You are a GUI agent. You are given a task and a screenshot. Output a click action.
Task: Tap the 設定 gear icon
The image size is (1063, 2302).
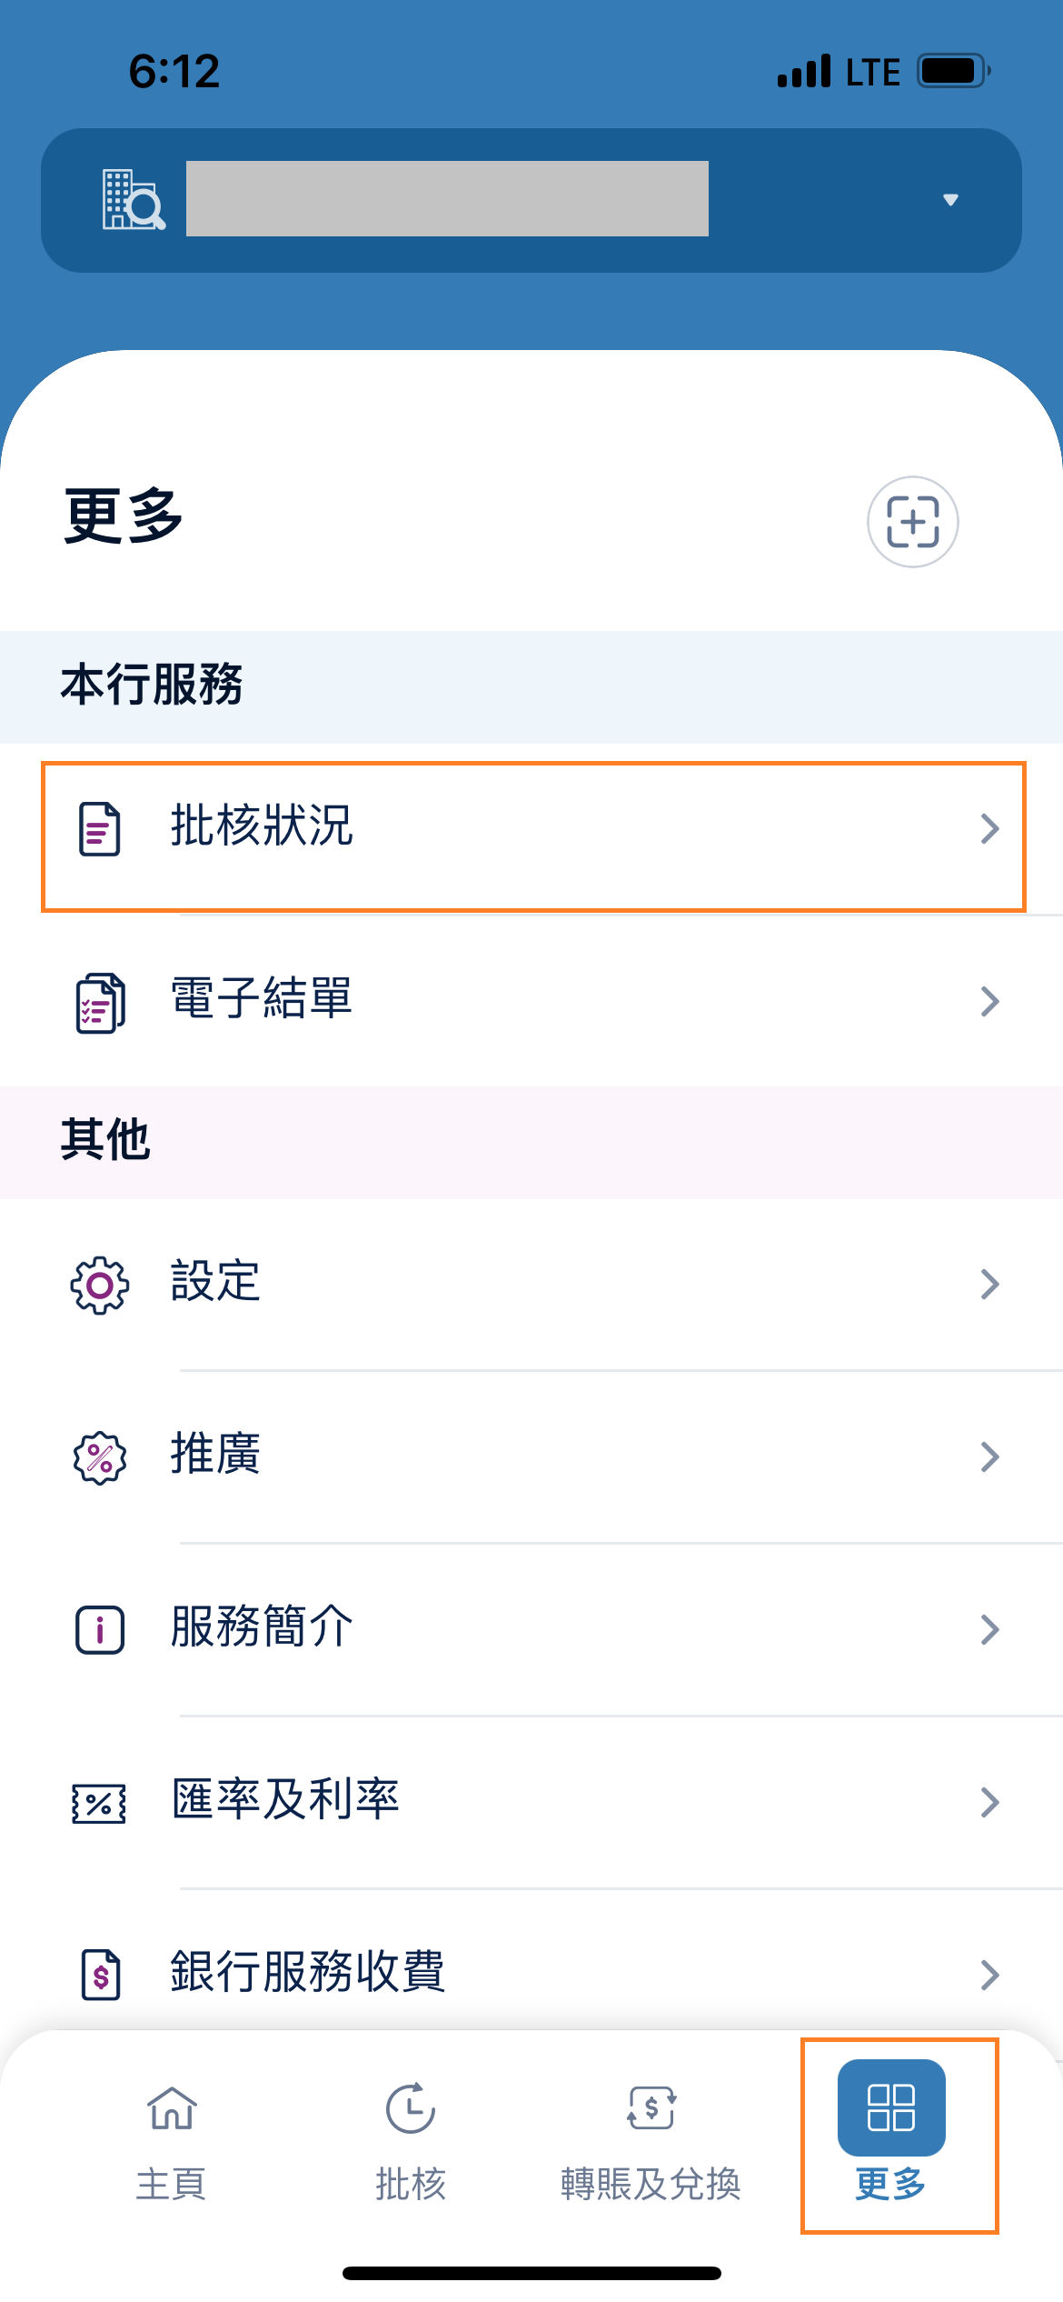pyautogui.click(x=100, y=1285)
